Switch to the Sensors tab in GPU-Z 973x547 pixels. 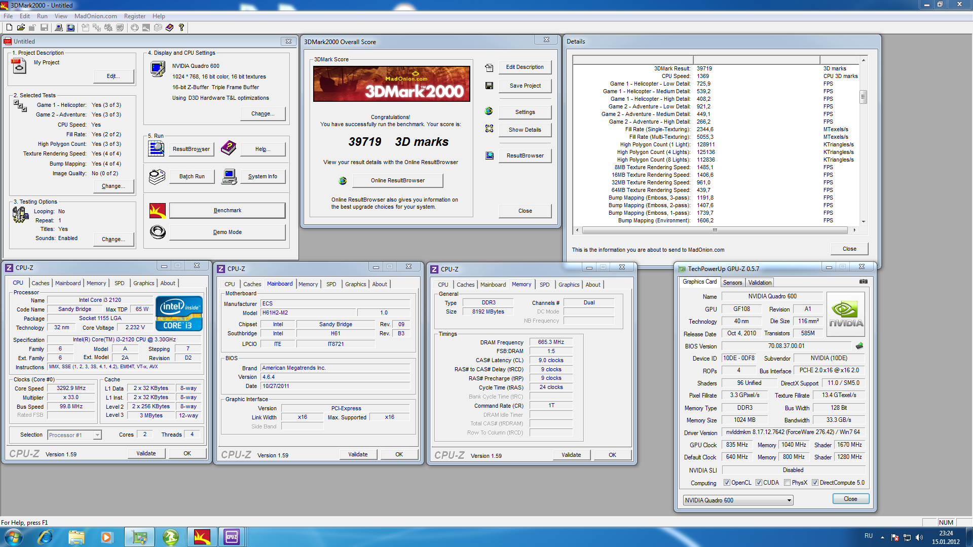pos(732,283)
